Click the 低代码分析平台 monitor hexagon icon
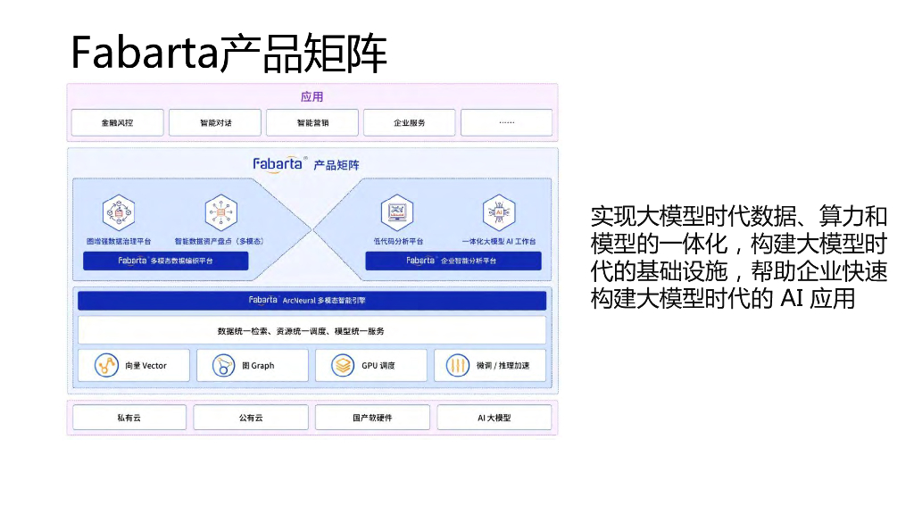914x514 pixels. point(397,212)
